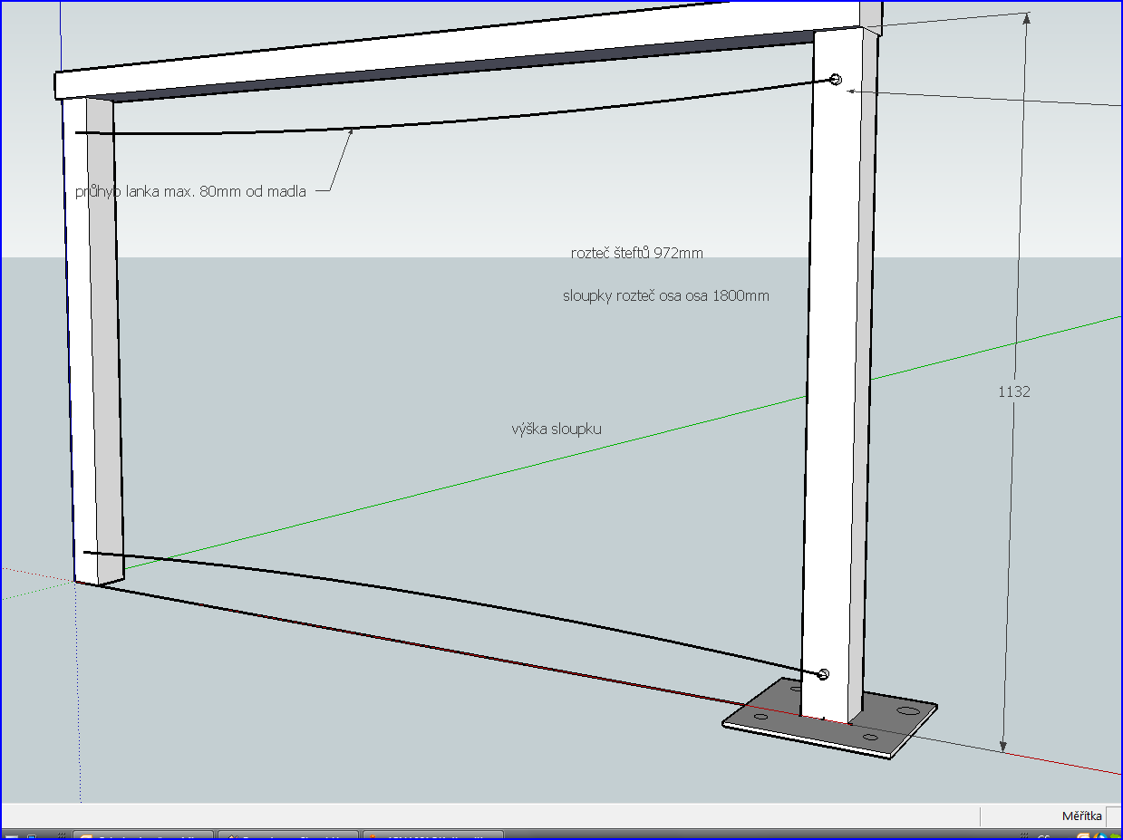Click the CS language indicator in the tray

tap(1043, 835)
